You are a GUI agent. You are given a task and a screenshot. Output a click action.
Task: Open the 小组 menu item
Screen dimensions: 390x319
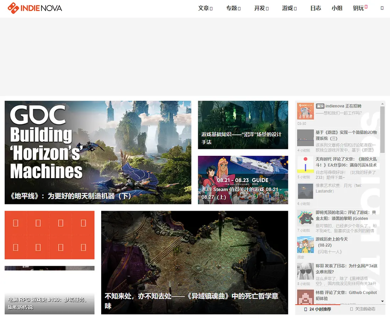(x=337, y=8)
